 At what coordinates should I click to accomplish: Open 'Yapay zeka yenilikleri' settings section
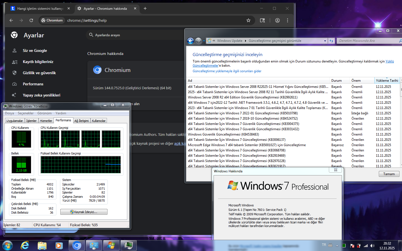point(41,95)
